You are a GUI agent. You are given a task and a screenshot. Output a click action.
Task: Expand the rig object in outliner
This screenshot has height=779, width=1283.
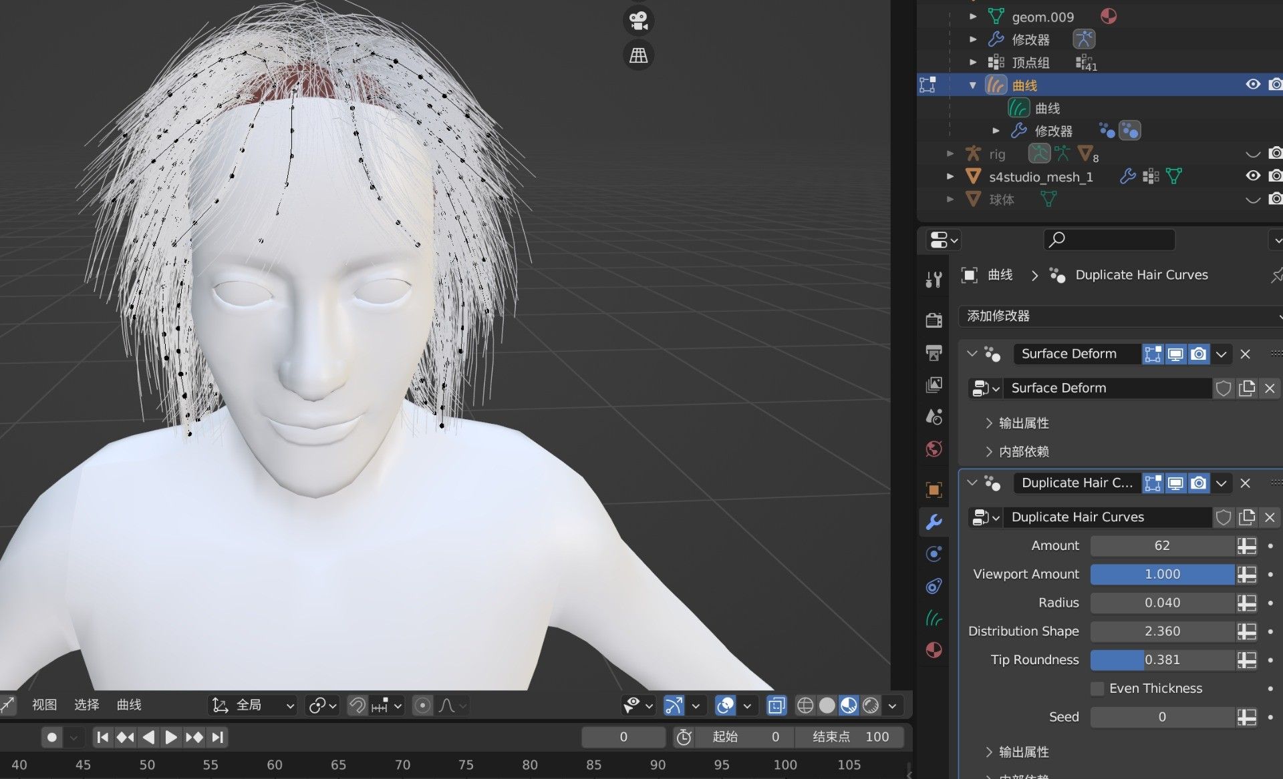coord(950,154)
